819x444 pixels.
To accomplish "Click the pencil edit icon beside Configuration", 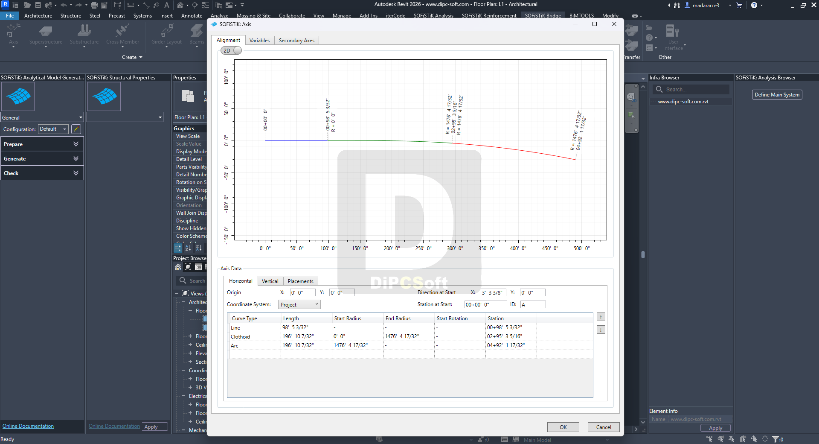I will 76,129.
